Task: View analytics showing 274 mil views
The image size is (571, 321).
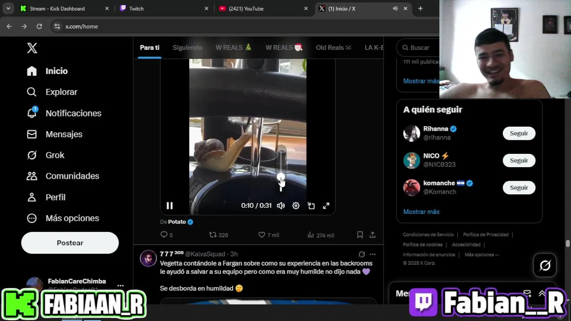Action: pyautogui.click(x=320, y=235)
